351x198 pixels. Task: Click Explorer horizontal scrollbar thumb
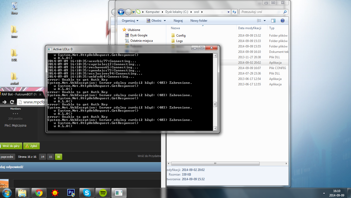[x=215, y=164]
